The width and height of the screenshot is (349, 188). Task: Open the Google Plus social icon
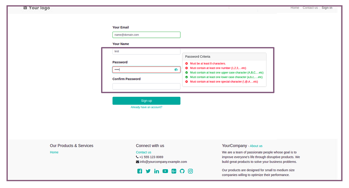pos(174,171)
